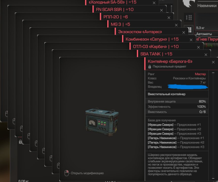218x182 pixels.
Task: Click the Вместимость 0/6 stat row
Action: (x=177, y=112)
